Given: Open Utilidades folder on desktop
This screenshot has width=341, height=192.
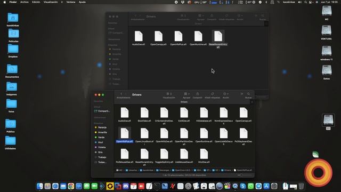Looking at the screenshot, I should (11, 142).
